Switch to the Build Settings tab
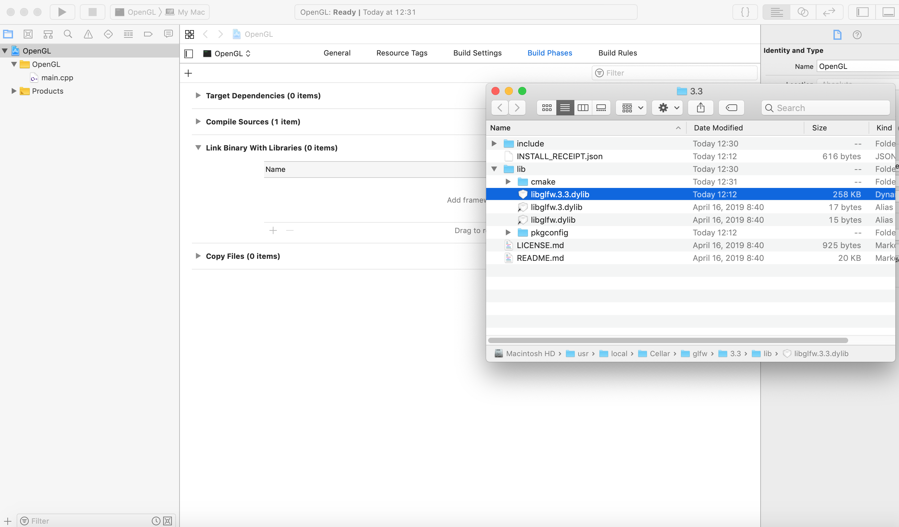Image resolution: width=899 pixels, height=527 pixels. (x=477, y=53)
